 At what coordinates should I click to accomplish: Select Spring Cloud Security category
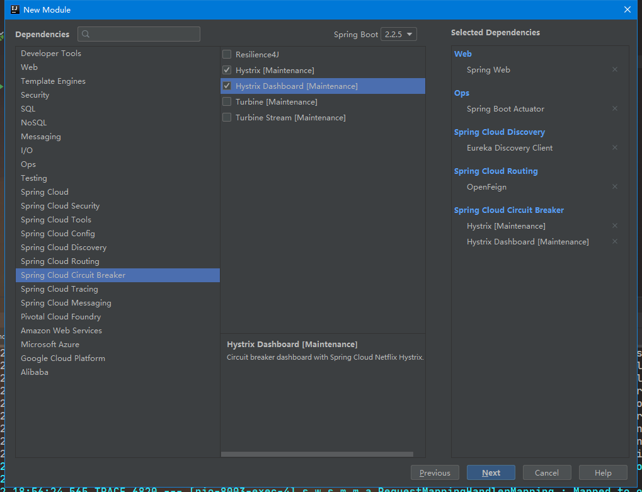click(118, 206)
